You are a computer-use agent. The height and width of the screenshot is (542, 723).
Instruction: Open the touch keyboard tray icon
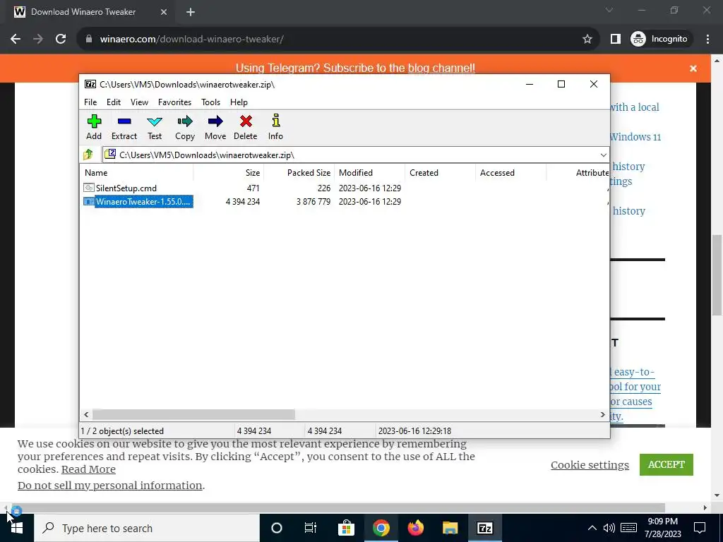pos(629,528)
